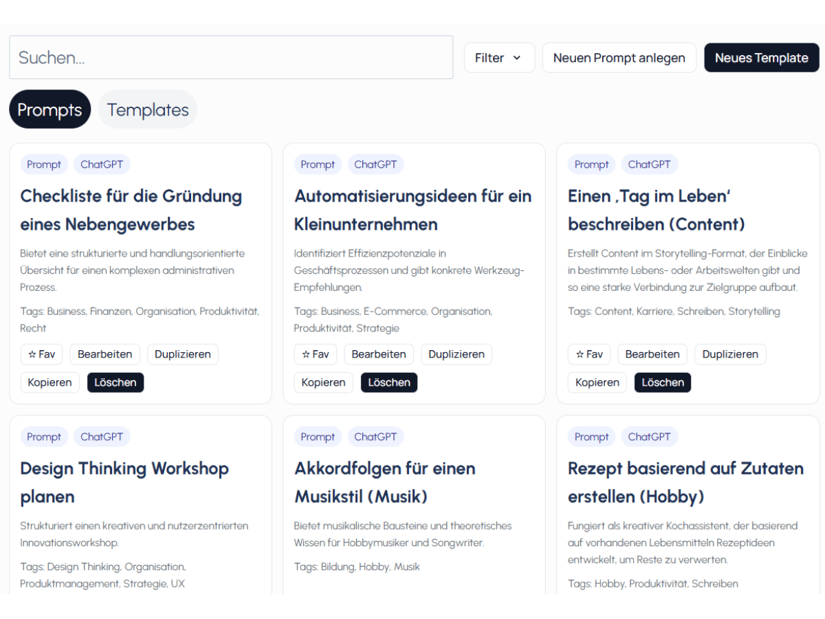Click description 'Identifiziert Effizienzpotenziale in Geschäftsprozessen'

[x=409, y=270]
